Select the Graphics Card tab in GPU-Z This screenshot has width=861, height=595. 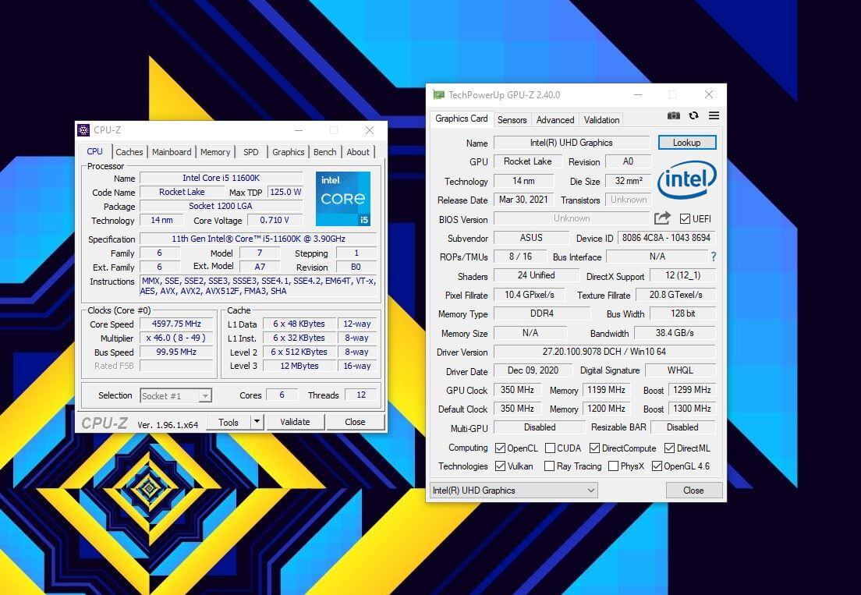tap(461, 119)
